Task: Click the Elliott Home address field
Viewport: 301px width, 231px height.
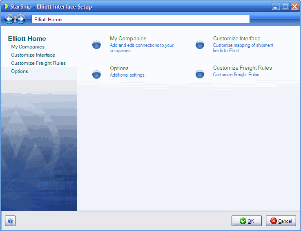Action: click(x=140, y=19)
